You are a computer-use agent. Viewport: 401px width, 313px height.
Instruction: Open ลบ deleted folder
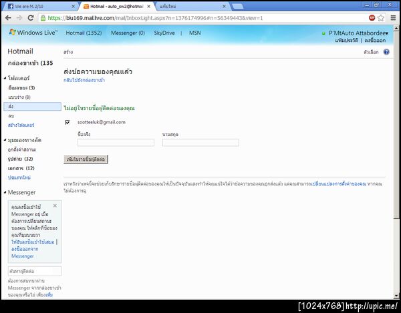pos(11,116)
